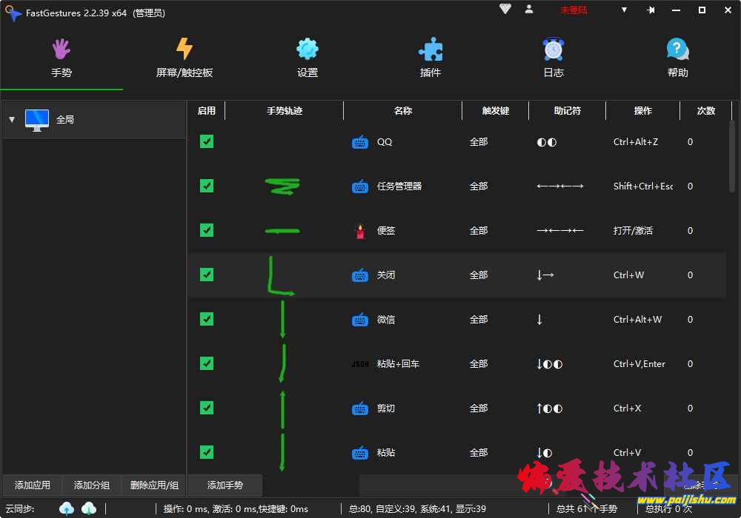
Task: Click the cloud upload sync icon
Action: [67, 508]
